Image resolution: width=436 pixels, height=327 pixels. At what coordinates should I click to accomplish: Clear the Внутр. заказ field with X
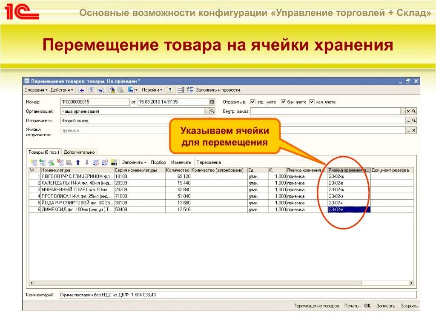408,111
